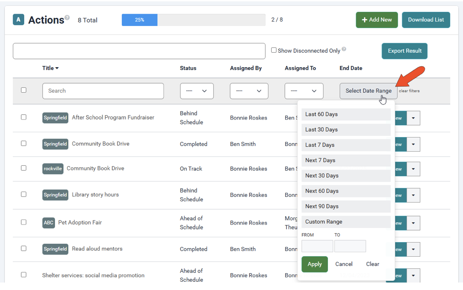Image resolution: width=463 pixels, height=290 pixels.
Task: Expand the Assigned To filter dropdown
Action: click(304, 91)
